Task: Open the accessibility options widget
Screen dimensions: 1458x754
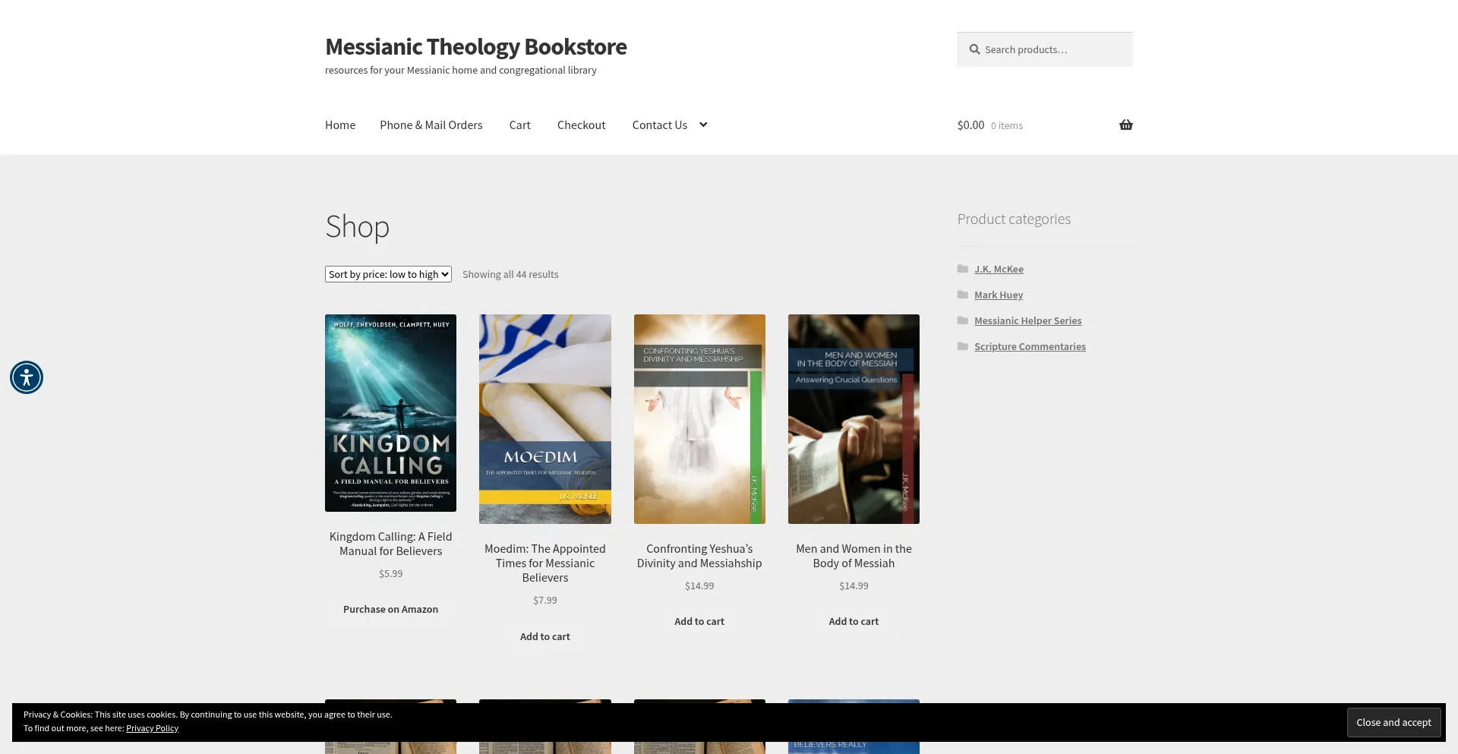Action: tap(27, 377)
